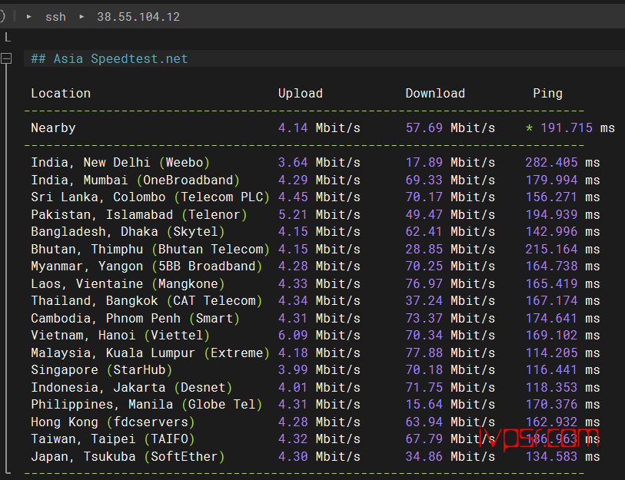Click Hong Kong download value 63.94
The height and width of the screenshot is (480, 625).
click(424, 422)
